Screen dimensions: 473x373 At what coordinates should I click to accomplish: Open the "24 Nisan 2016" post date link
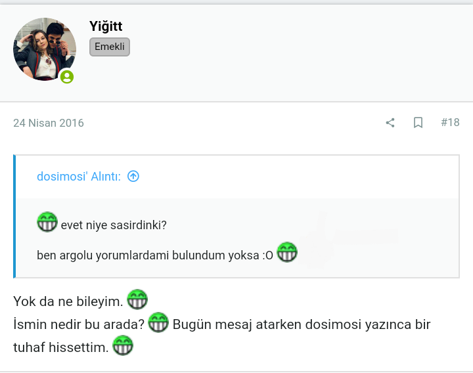[49, 123]
